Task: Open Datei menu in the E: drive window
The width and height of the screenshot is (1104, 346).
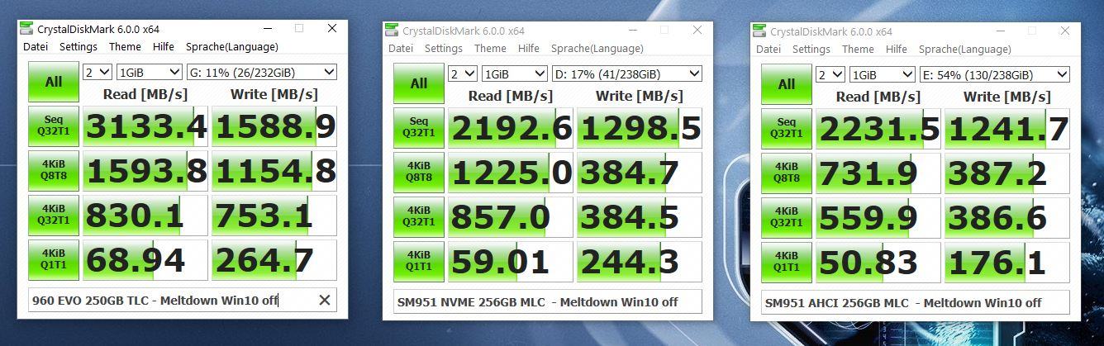Action: coord(769,50)
